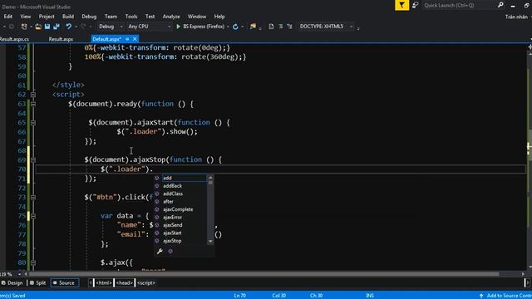Open the Tools menu
The height and width of the screenshot is (299, 532).
coord(131,17)
